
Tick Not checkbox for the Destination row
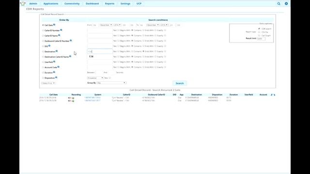(118, 51)
